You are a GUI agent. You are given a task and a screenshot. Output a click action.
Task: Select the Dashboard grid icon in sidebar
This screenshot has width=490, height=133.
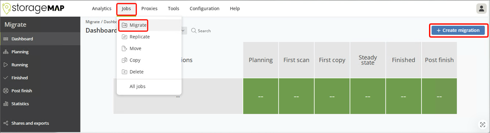pyautogui.click(x=6, y=39)
